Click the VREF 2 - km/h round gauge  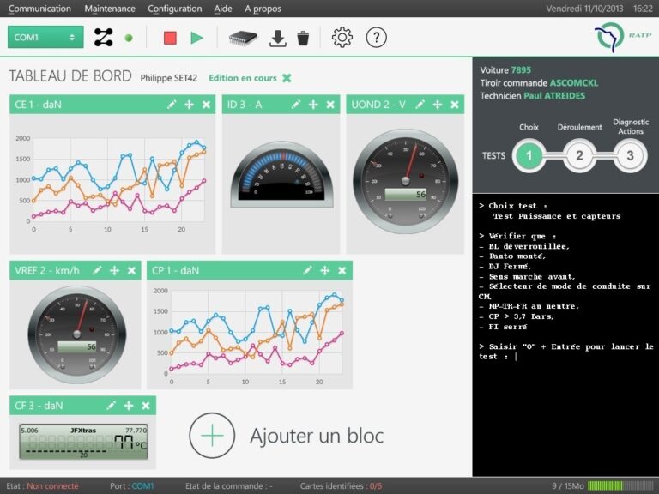[x=77, y=334]
